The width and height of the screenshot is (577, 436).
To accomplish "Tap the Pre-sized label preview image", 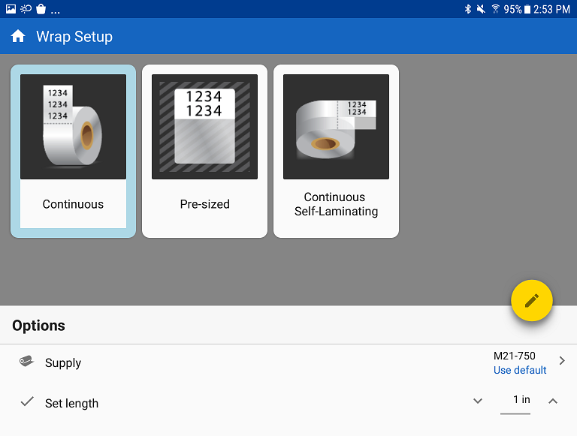I will pos(204,127).
